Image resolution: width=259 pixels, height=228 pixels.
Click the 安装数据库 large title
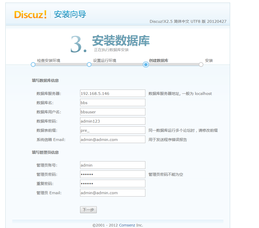[121, 41]
